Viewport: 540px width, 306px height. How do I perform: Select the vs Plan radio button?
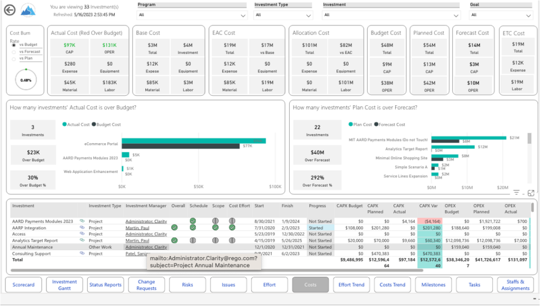(14, 59)
